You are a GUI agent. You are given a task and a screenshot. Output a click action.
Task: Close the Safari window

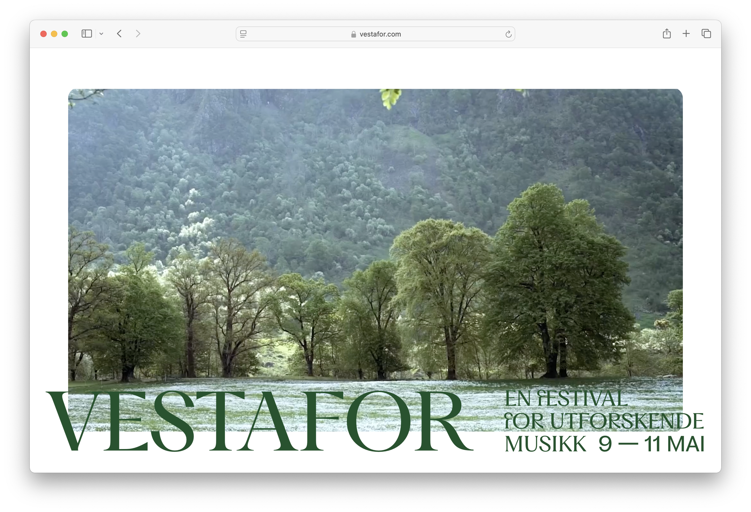tap(43, 34)
